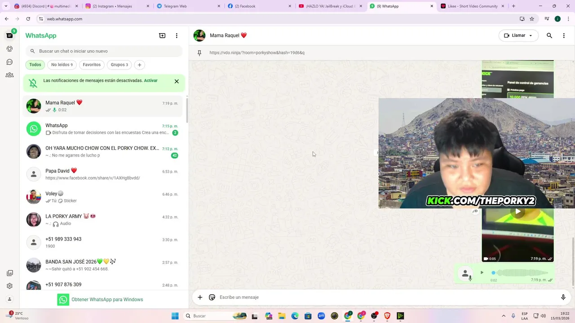Viewport: 575px width, 323px height.
Task: Open BANDA SAN JOSÉ 2026 group
Action: point(103,265)
